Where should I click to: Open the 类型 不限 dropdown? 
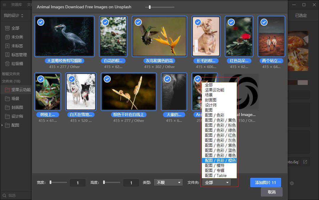(x=168, y=183)
